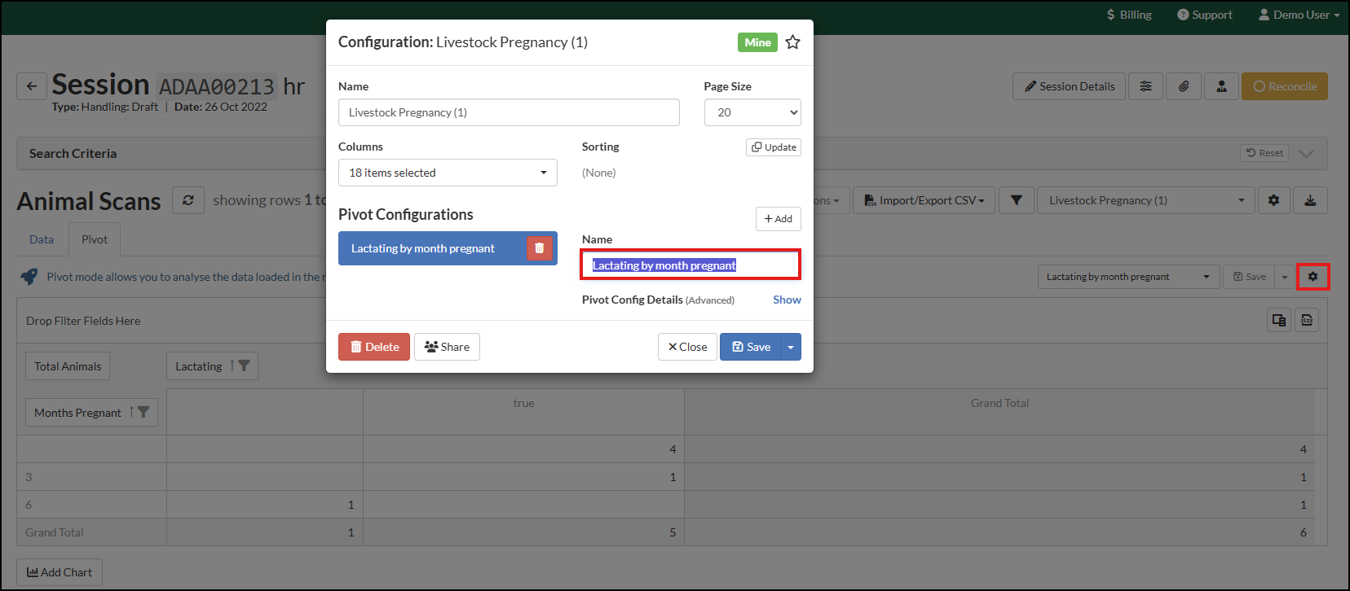The height and width of the screenshot is (591, 1350).
Task: Click the pivot Name input field
Action: (690, 265)
